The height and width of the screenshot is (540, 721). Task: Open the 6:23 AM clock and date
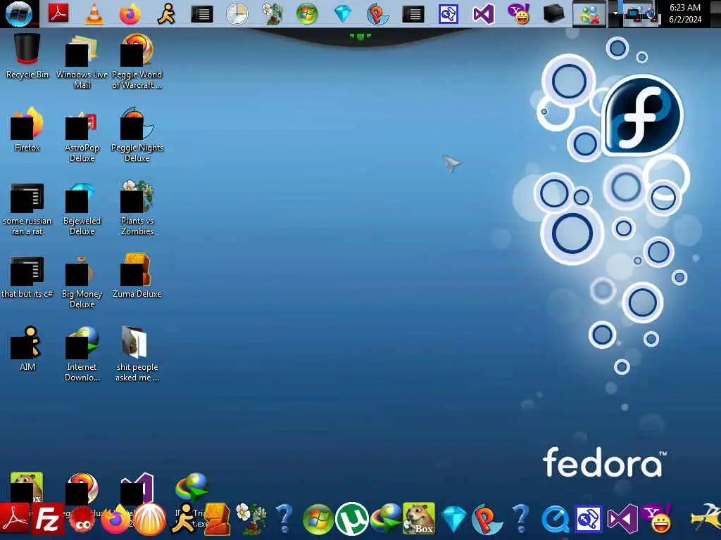pyautogui.click(x=685, y=14)
